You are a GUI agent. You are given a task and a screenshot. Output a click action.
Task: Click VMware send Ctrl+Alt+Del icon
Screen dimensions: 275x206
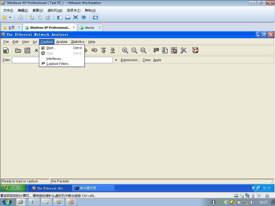coord(20,17)
